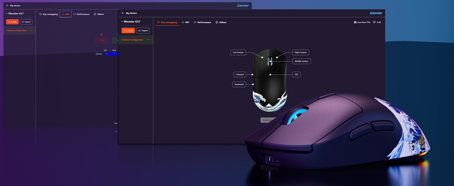Open the Others tab in the front window

[221, 22]
